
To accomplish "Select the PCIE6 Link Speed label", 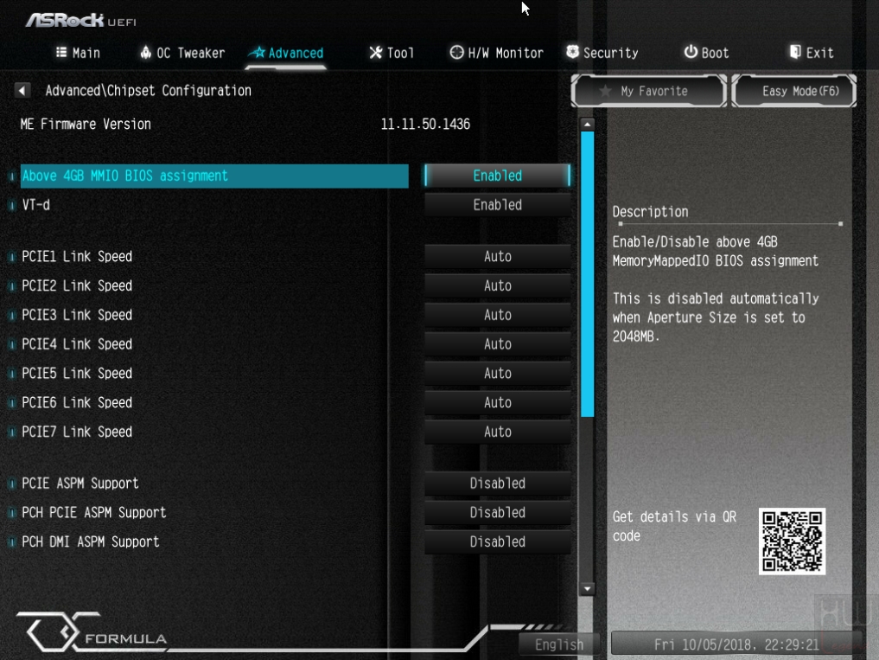I will coord(77,402).
